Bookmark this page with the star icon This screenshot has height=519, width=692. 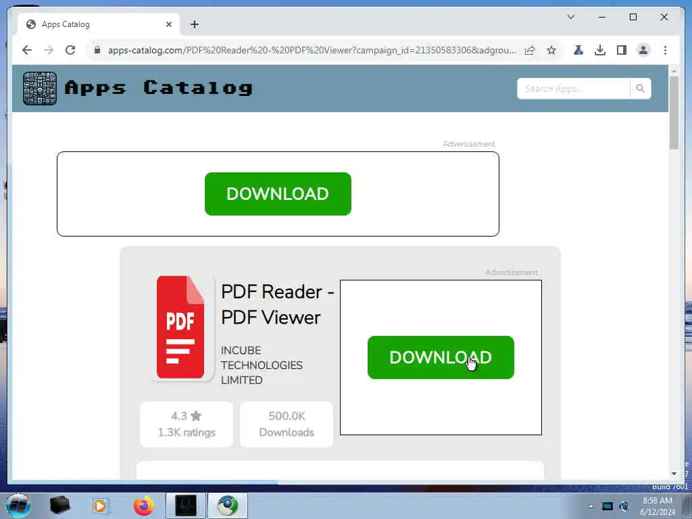tap(551, 50)
